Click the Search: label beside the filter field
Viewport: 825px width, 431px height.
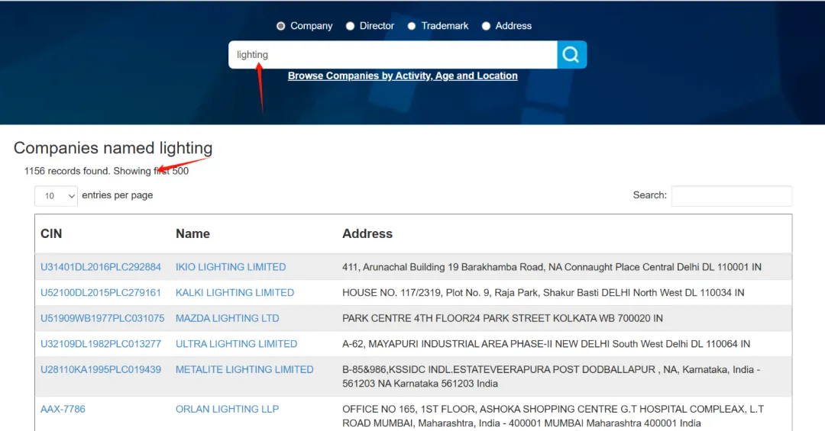pos(650,195)
